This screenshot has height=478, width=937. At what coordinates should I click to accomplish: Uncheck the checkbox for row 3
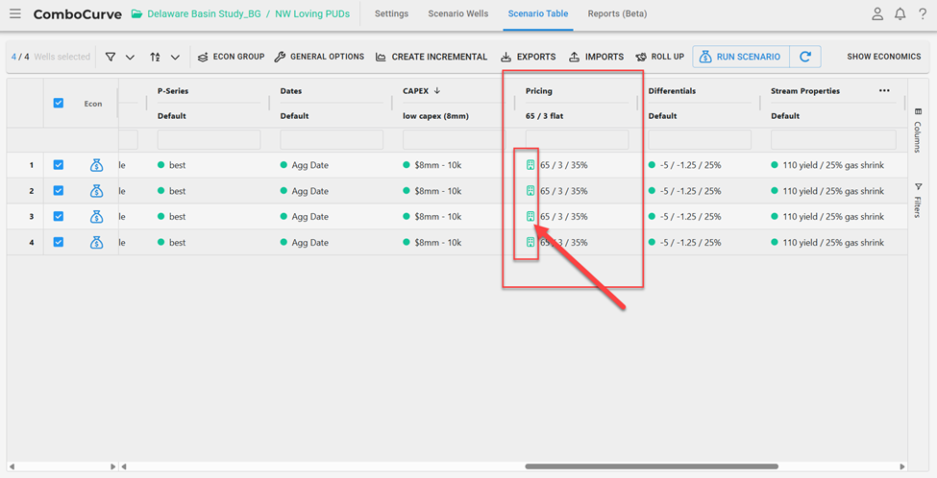click(59, 217)
